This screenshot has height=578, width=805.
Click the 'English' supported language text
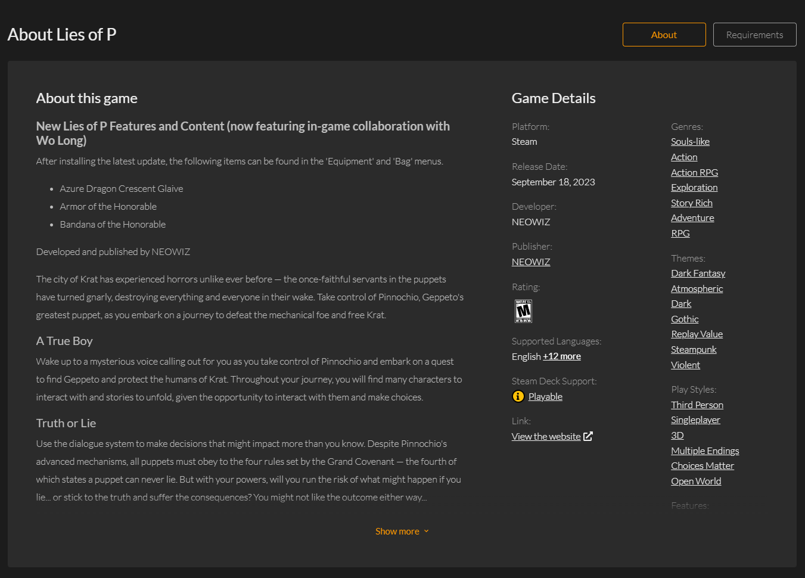point(526,356)
